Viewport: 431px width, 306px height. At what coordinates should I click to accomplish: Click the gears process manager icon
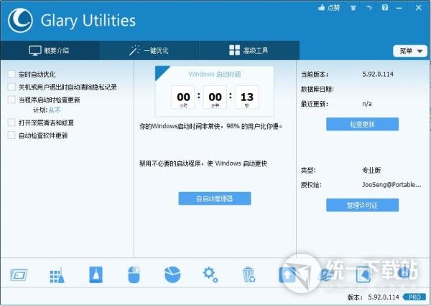[x=210, y=274]
